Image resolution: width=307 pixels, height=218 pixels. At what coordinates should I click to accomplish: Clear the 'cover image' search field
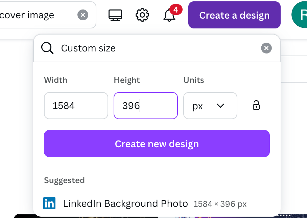point(82,15)
